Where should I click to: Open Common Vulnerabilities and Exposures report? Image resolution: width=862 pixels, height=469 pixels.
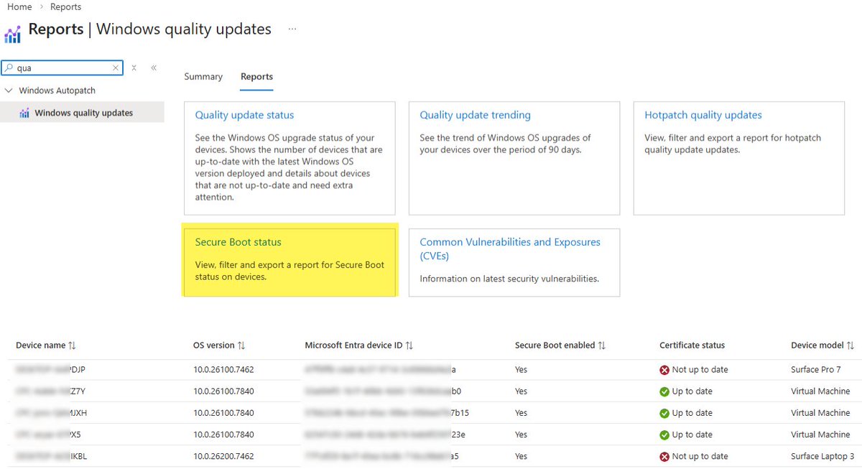point(510,249)
